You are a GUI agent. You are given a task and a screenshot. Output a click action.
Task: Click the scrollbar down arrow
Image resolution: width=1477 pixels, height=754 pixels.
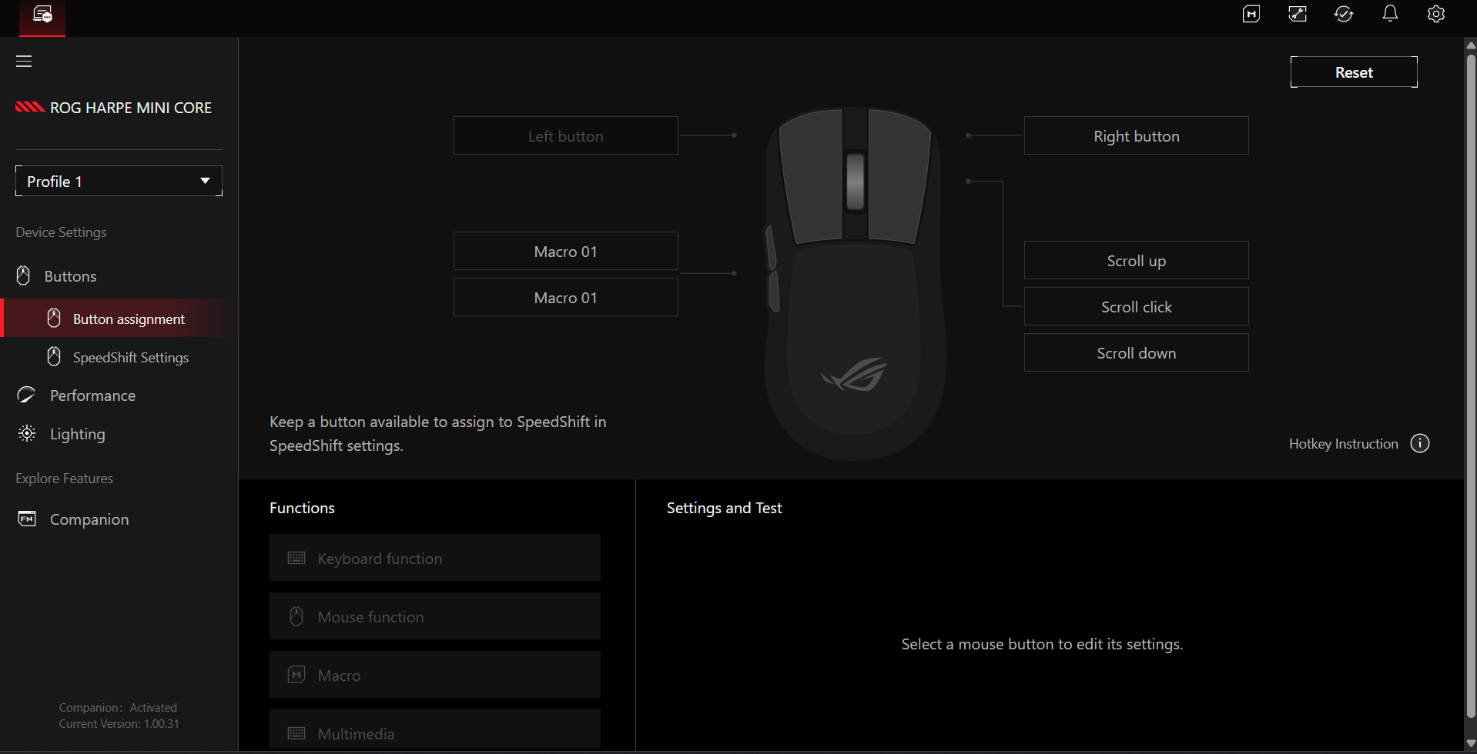click(x=1471, y=743)
